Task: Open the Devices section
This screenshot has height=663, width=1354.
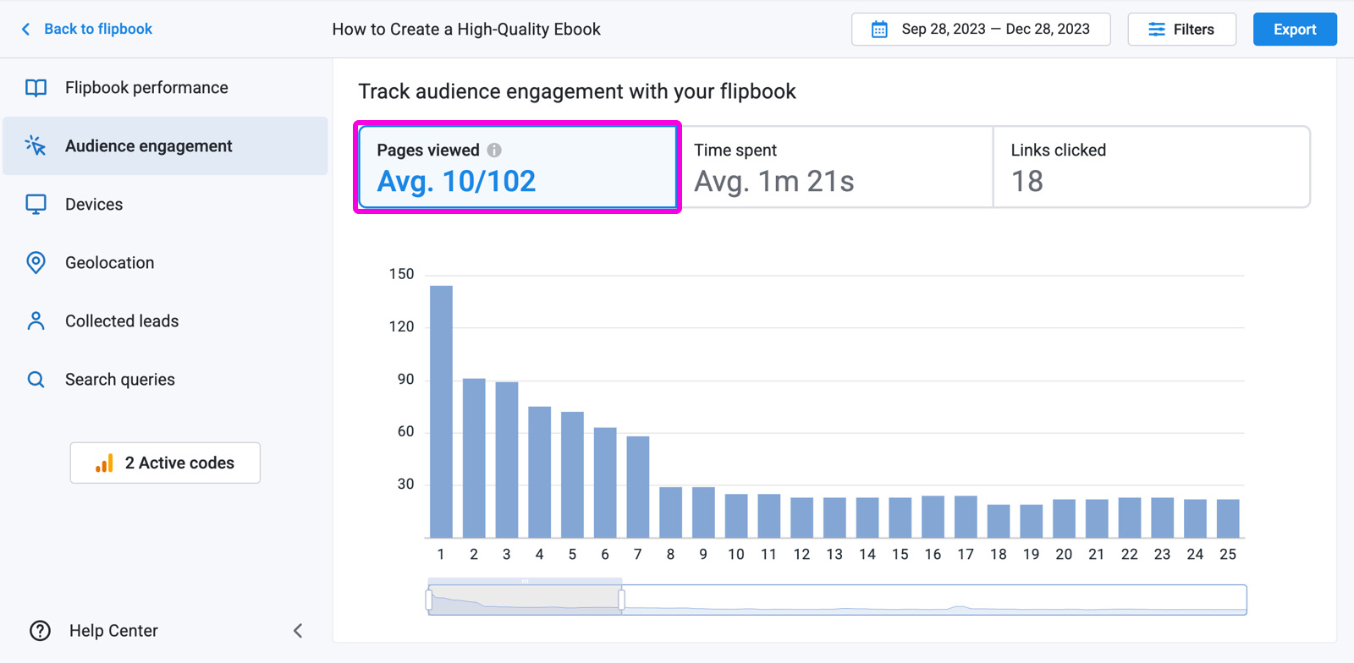Action: 165,205
